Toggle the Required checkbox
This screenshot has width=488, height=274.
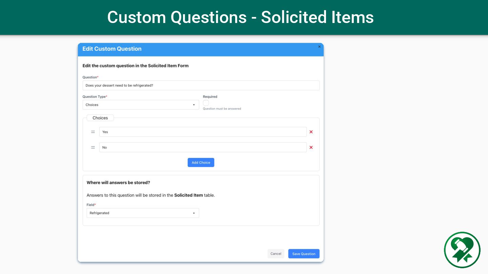(x=206, y=103)
